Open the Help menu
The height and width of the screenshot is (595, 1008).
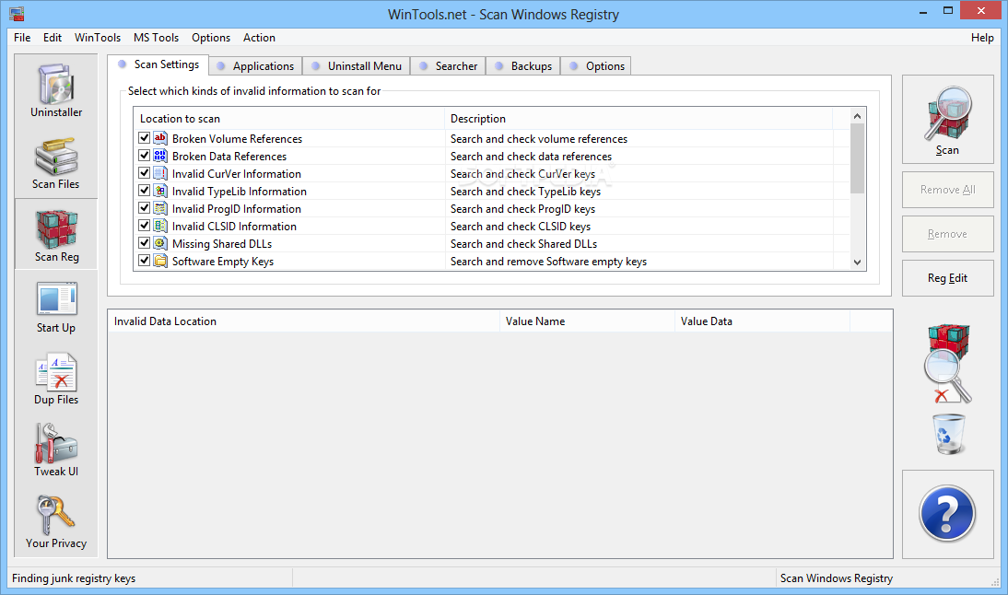point(981,37)
